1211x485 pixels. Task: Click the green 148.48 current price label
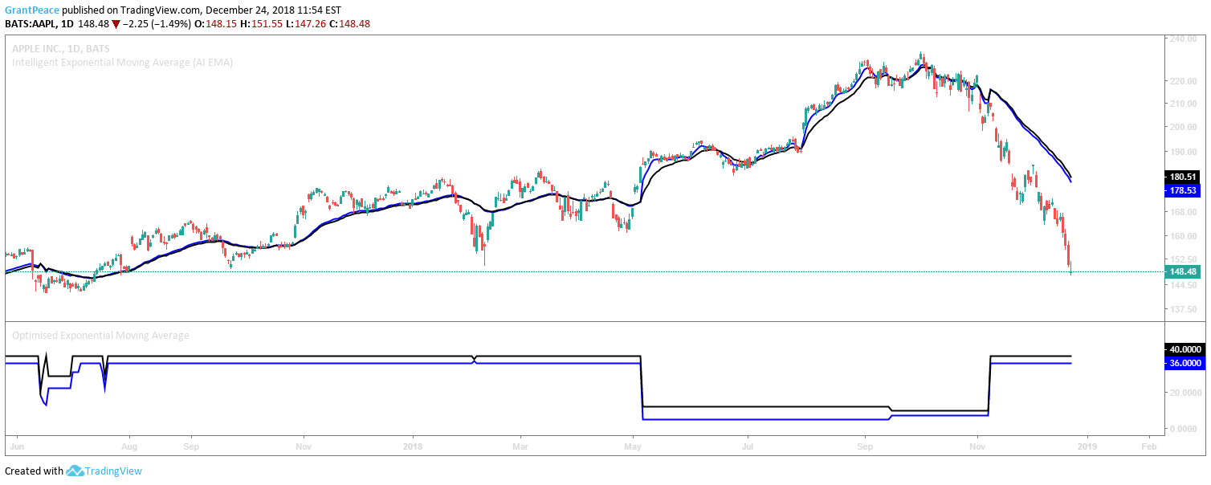[x=1184, y=271]
